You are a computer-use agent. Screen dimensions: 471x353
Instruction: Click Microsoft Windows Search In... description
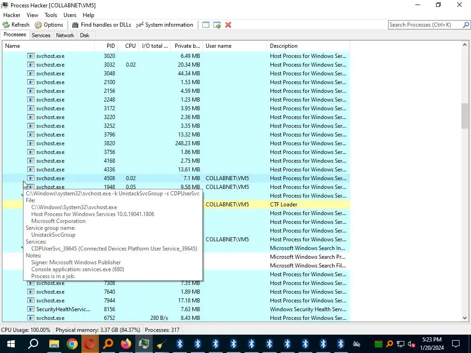click(307, 248)
